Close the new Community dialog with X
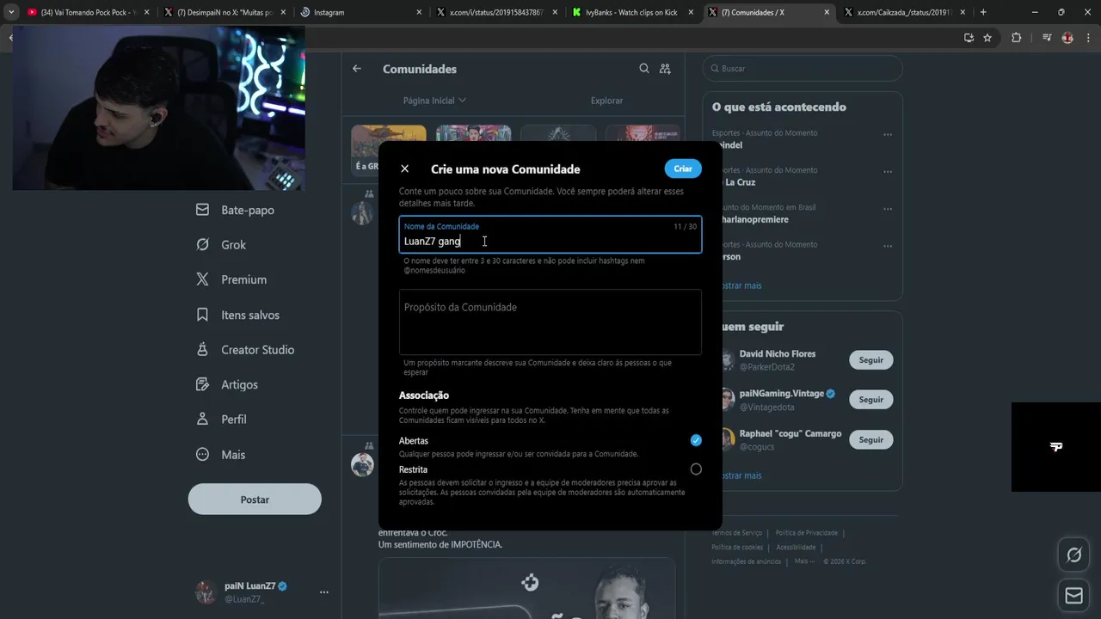The image size is (1101, 619). [x=405, y=169]
